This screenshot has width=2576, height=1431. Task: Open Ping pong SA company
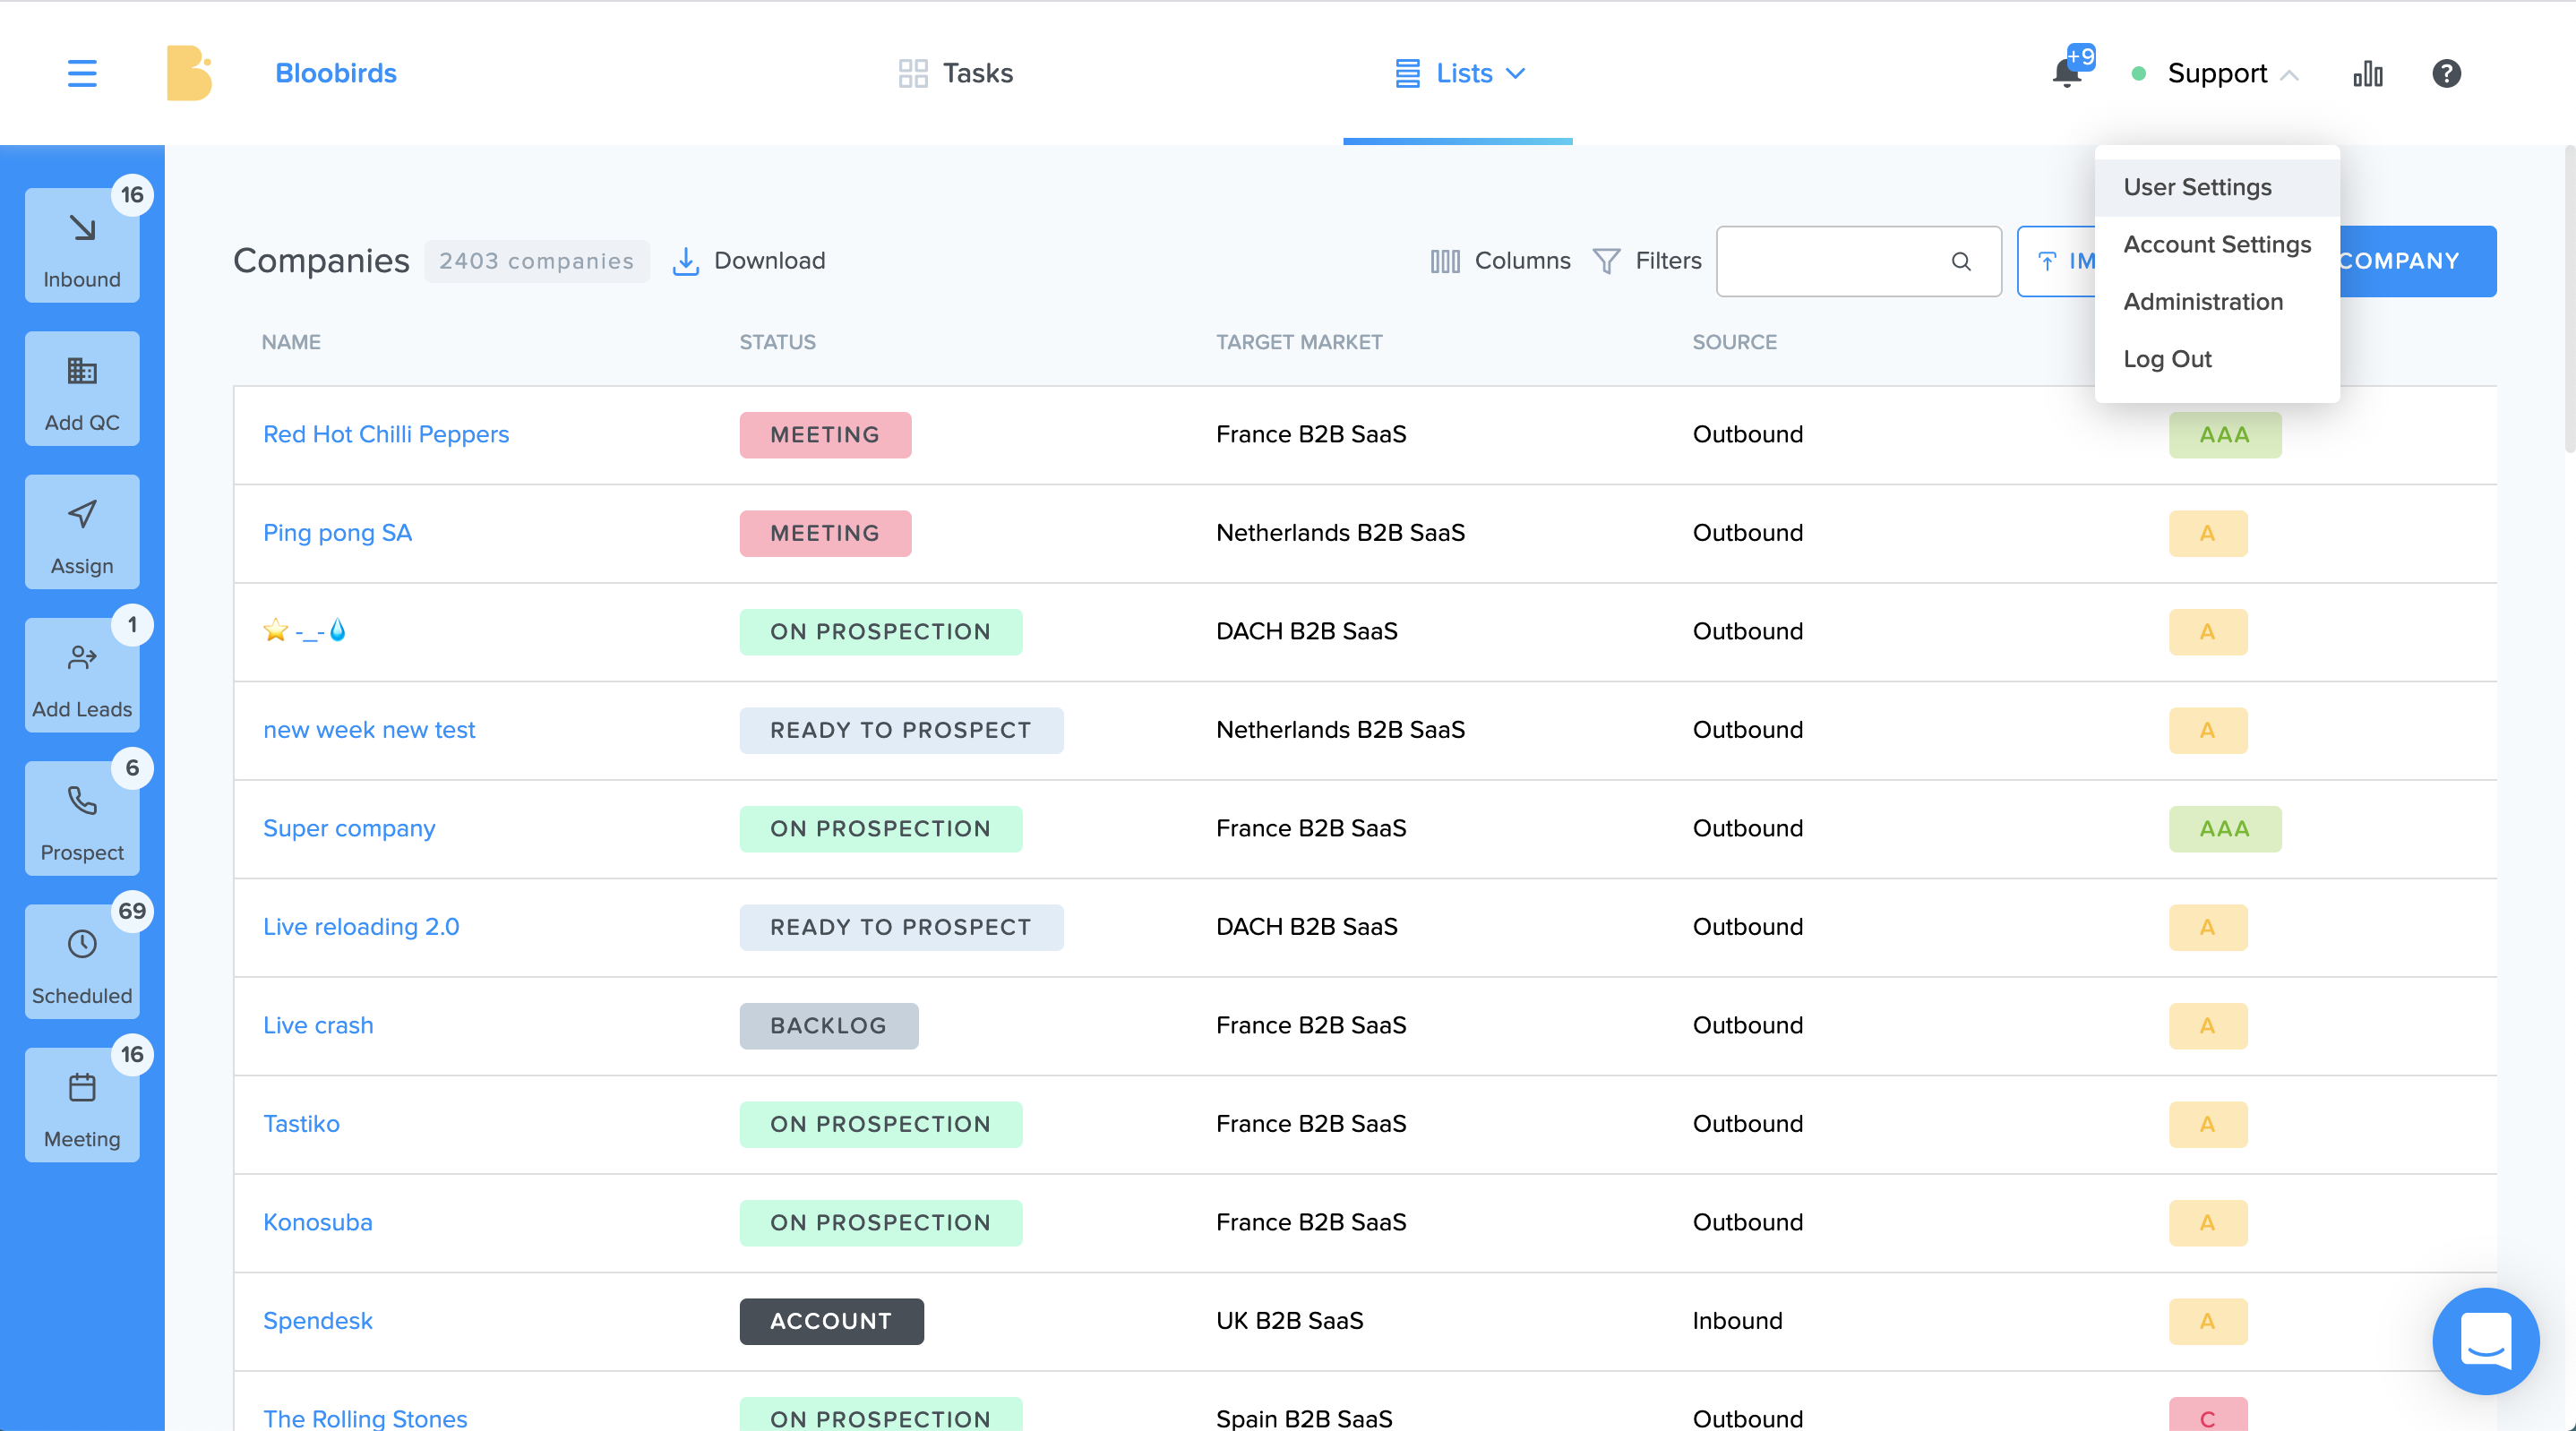pos(337,533)
